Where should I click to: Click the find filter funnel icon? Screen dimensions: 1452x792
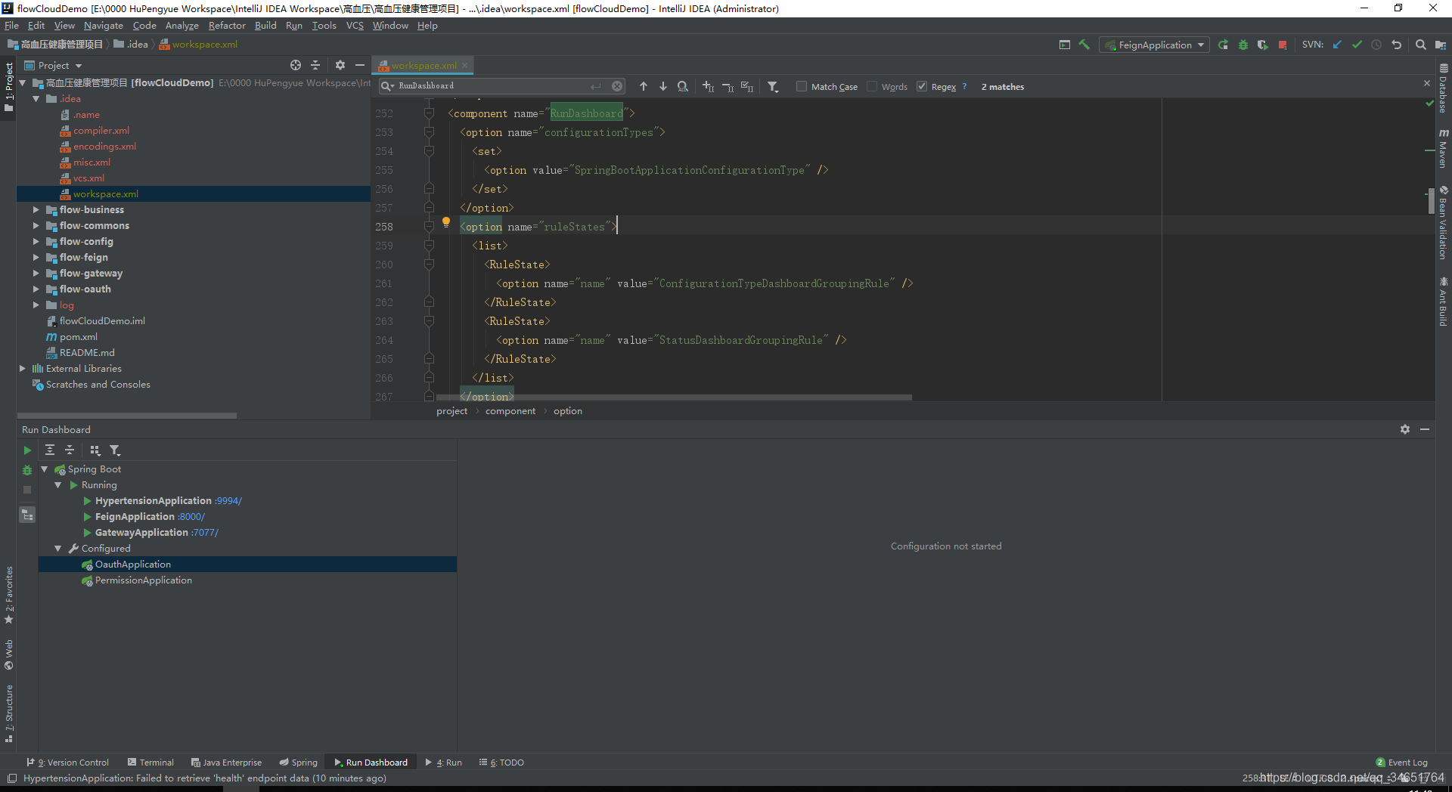tap(772, 86)
